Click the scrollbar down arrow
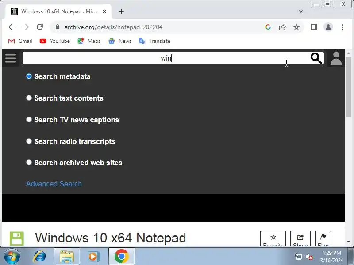Image resolution: width=354 pixels, height=265 pixels. 348,242
